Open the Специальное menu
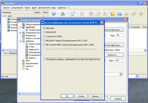148x103 pixels. tap(17, 8)
